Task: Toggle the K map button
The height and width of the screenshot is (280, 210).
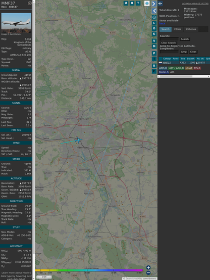Action: pyautogui.click(x=154, y=34)
